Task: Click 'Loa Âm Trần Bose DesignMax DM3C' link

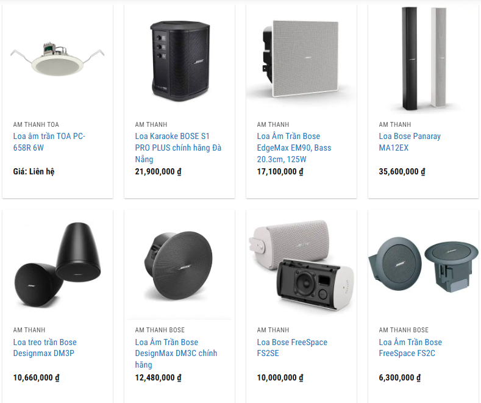Action: point(176,354)
